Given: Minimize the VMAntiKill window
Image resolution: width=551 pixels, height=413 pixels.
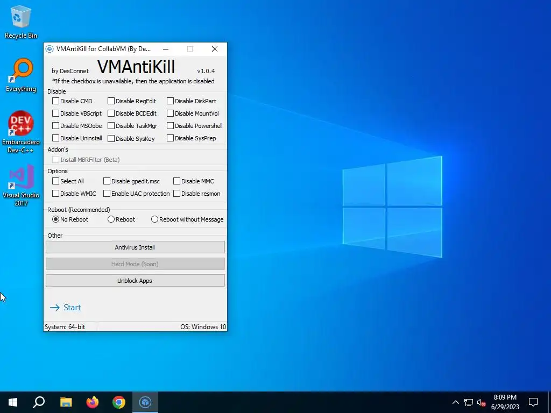Looking at the screenshot, I should coord(166,49).
